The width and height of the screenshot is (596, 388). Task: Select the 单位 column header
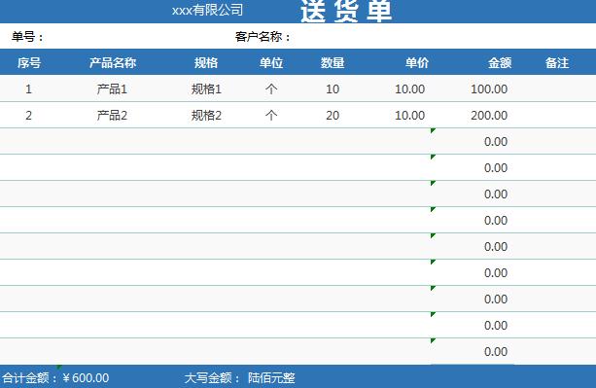point(271,62)
